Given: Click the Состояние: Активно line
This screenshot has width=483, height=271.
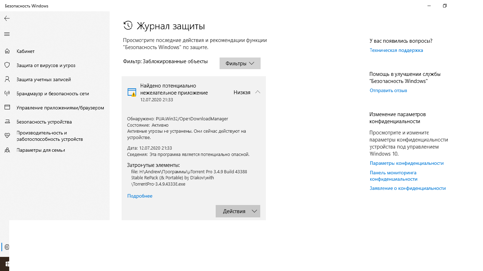Looking at the screenshot, I should point(148,125).
